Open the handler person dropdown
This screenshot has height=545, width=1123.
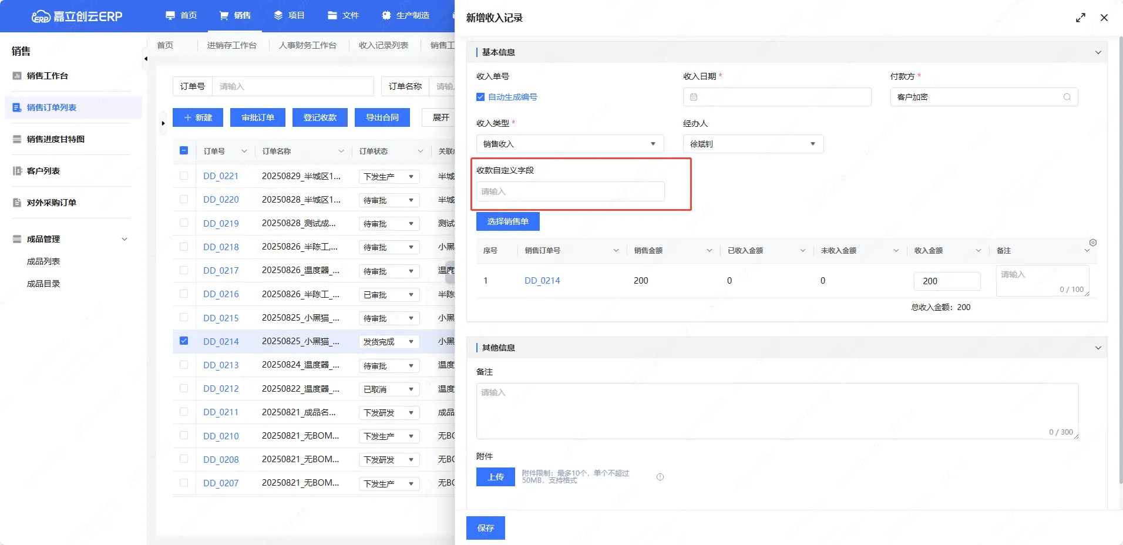pyautogui.click(x=752, y=144)
